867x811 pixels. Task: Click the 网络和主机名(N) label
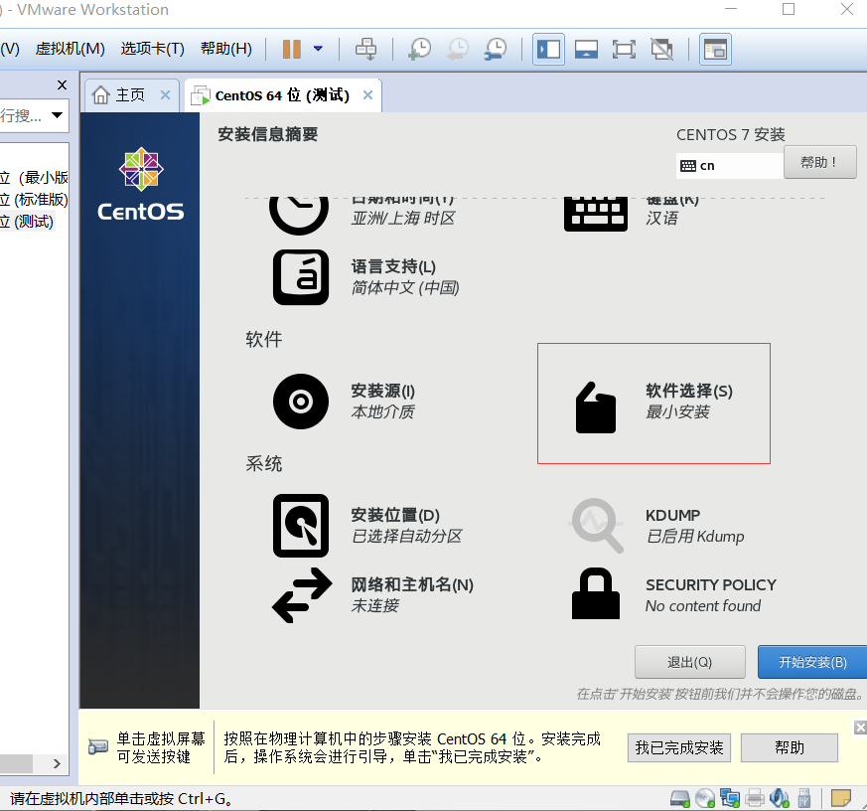(x=412, y=585)
